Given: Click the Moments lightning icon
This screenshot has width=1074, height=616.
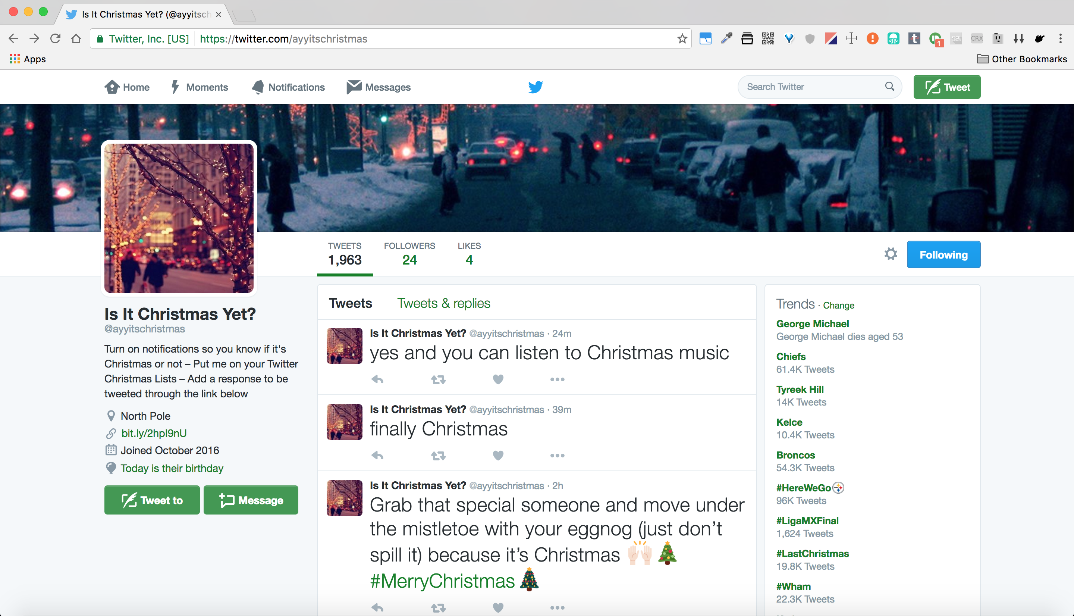Looking at the screenshot, I should point(176,87).
